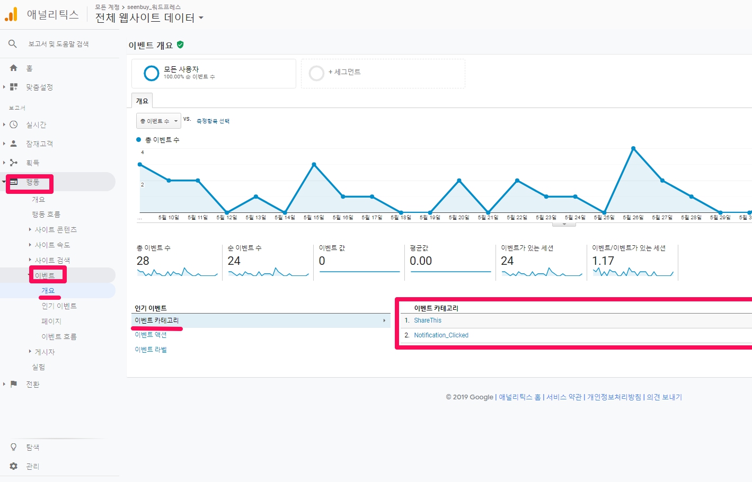Open the Admin (관리) gear icon
Image resolution: width=752 pixels, height=482 pixels.
14,466
